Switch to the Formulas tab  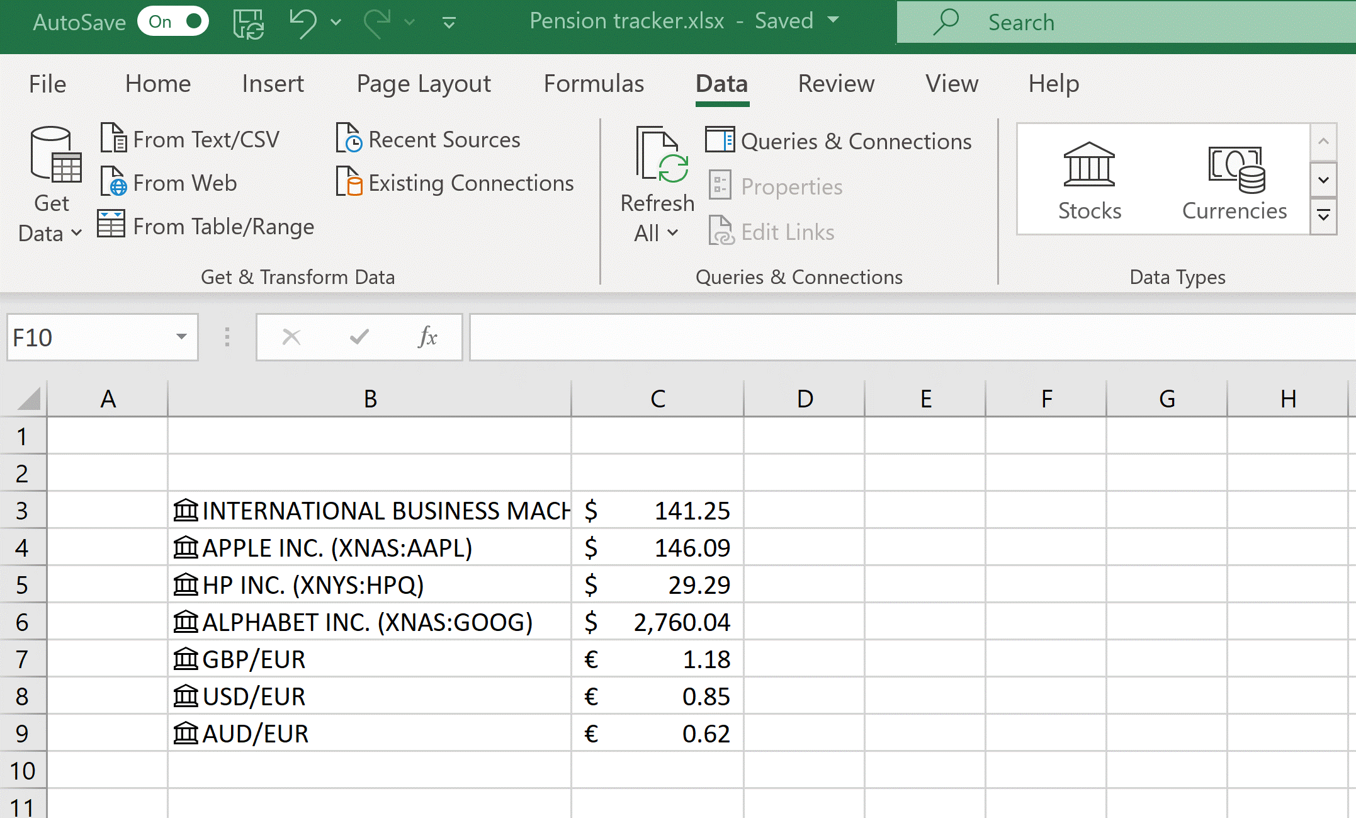click(x=594, y=84)
